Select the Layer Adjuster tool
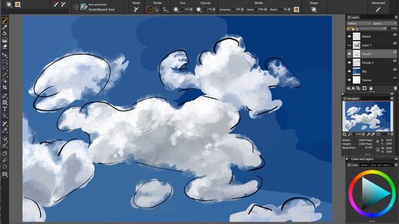This screenshot has height=224, width=399. tap(4, 55)
